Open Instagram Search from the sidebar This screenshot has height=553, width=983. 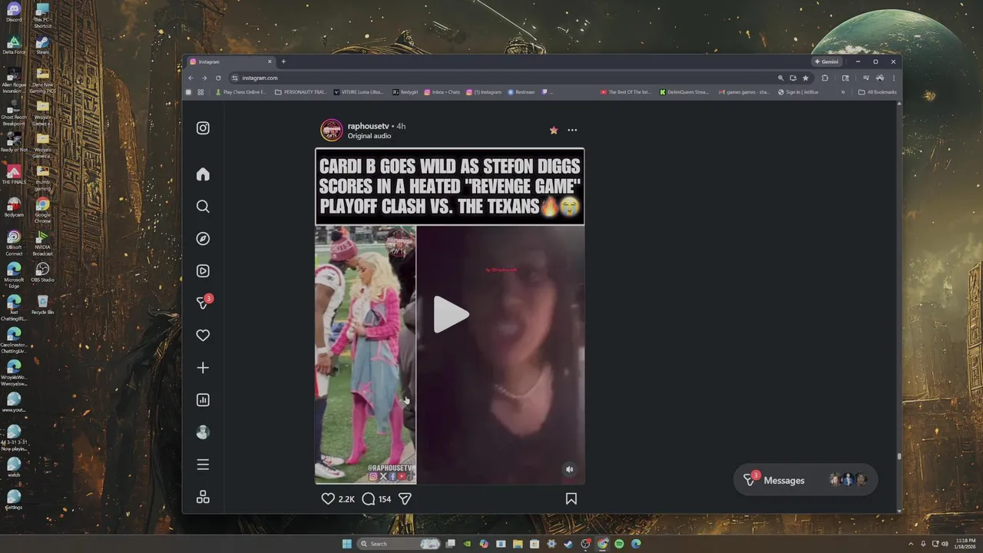coord(203,207)
